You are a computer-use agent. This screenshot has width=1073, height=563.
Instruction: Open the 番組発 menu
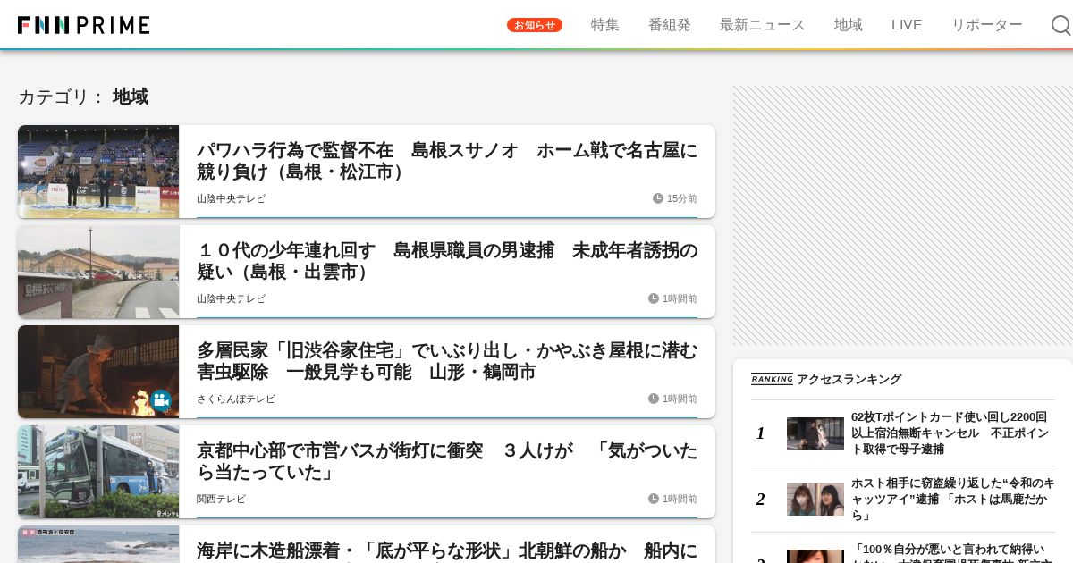pos(670,25)
